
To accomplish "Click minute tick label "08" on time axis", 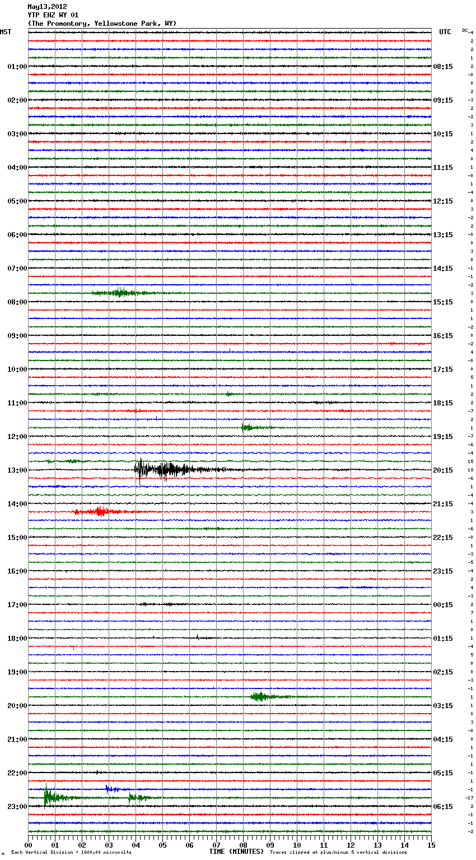I will (x=243, y=845).
